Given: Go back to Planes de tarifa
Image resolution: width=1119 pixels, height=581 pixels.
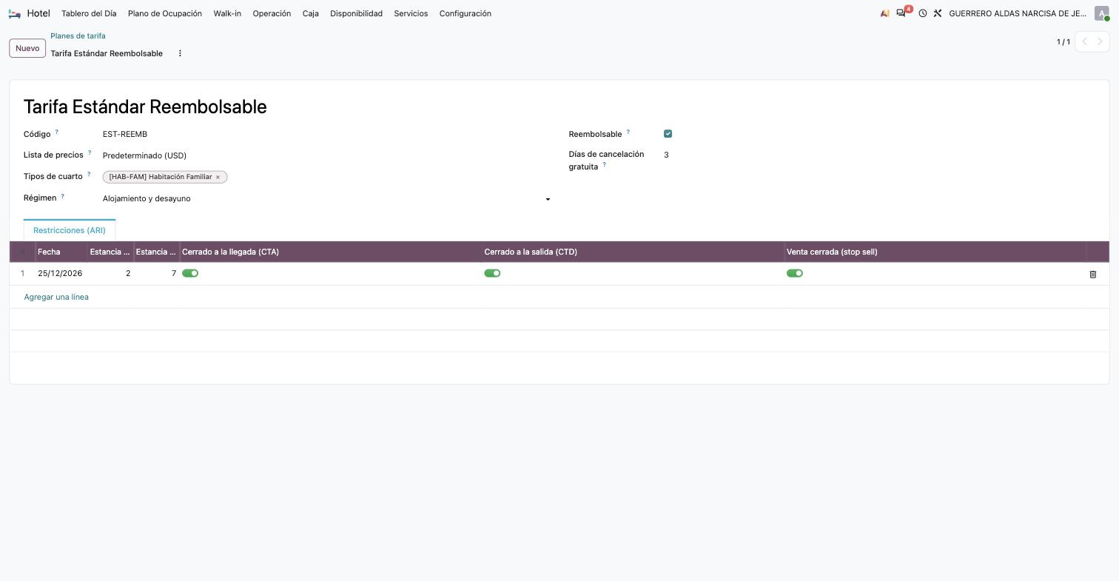Looking at the screenshot, I should tap(78, 36).
